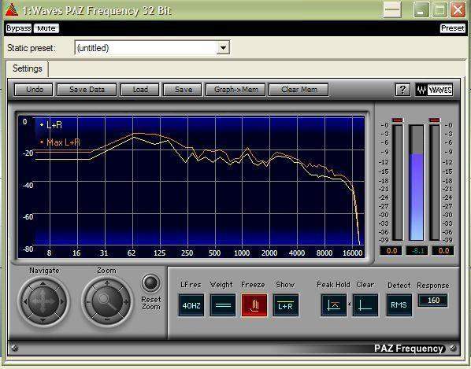Click the Waves logo button
This screenshot has height=369, width=471.
[x=434, y=90]
